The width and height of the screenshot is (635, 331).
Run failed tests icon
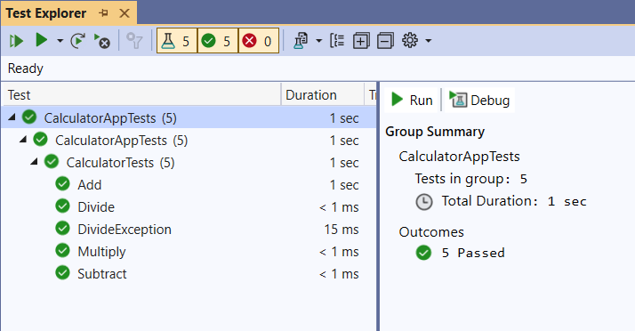(x=102, y=41)
